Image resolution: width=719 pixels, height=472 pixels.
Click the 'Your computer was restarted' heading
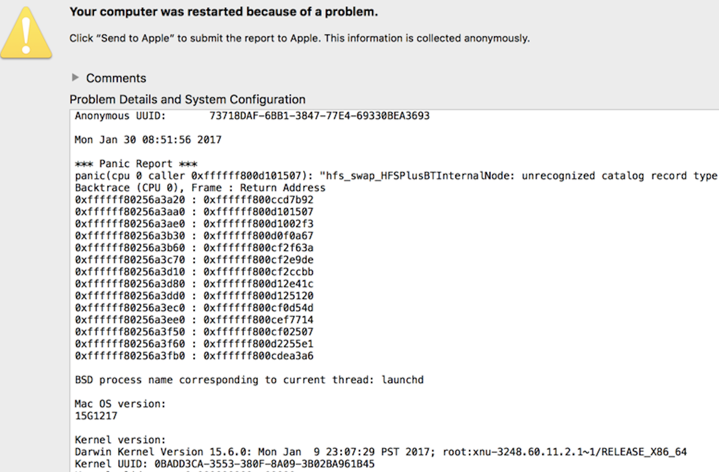pos(224,12)
